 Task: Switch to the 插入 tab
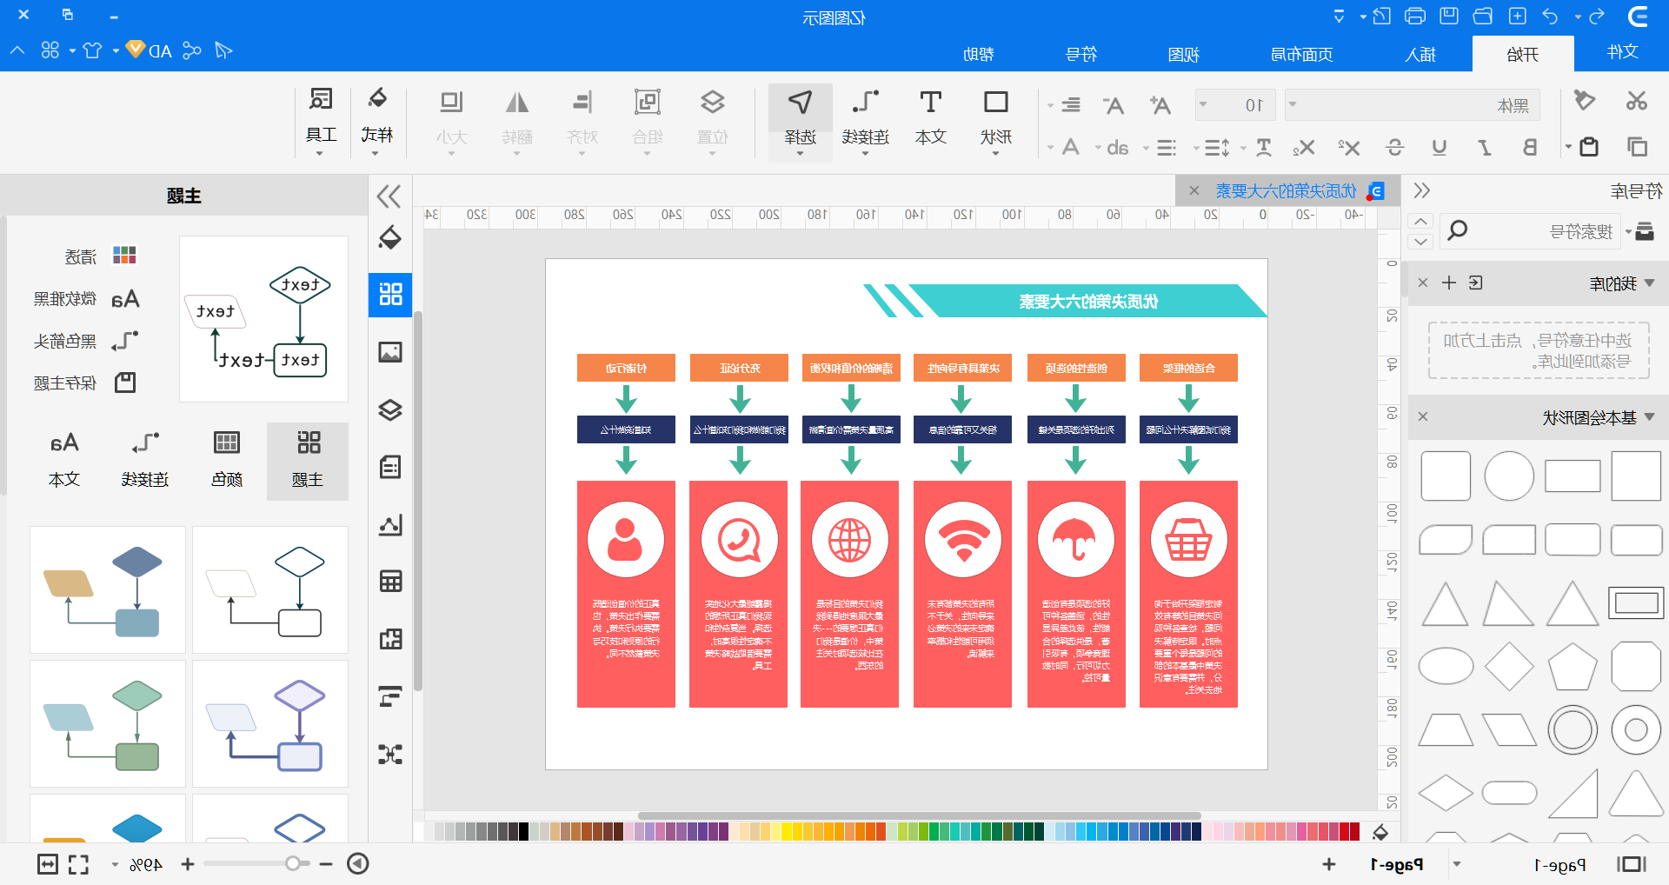pyautogui.click(x=1420, y=54)
